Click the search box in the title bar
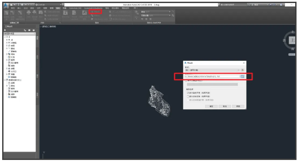 [x=233, y=5]
